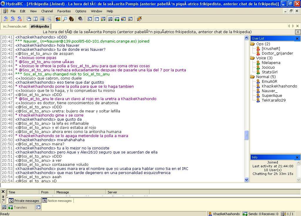Open the Channel menu
The height and width of the screenshot is (216, 301).
47,11
